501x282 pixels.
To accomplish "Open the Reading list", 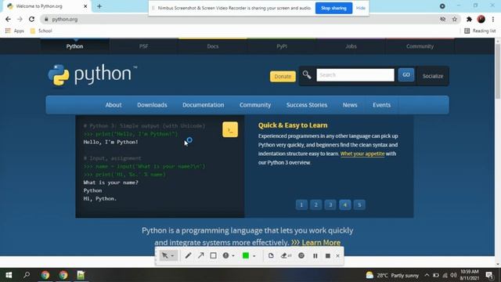I will pos(480,31).
